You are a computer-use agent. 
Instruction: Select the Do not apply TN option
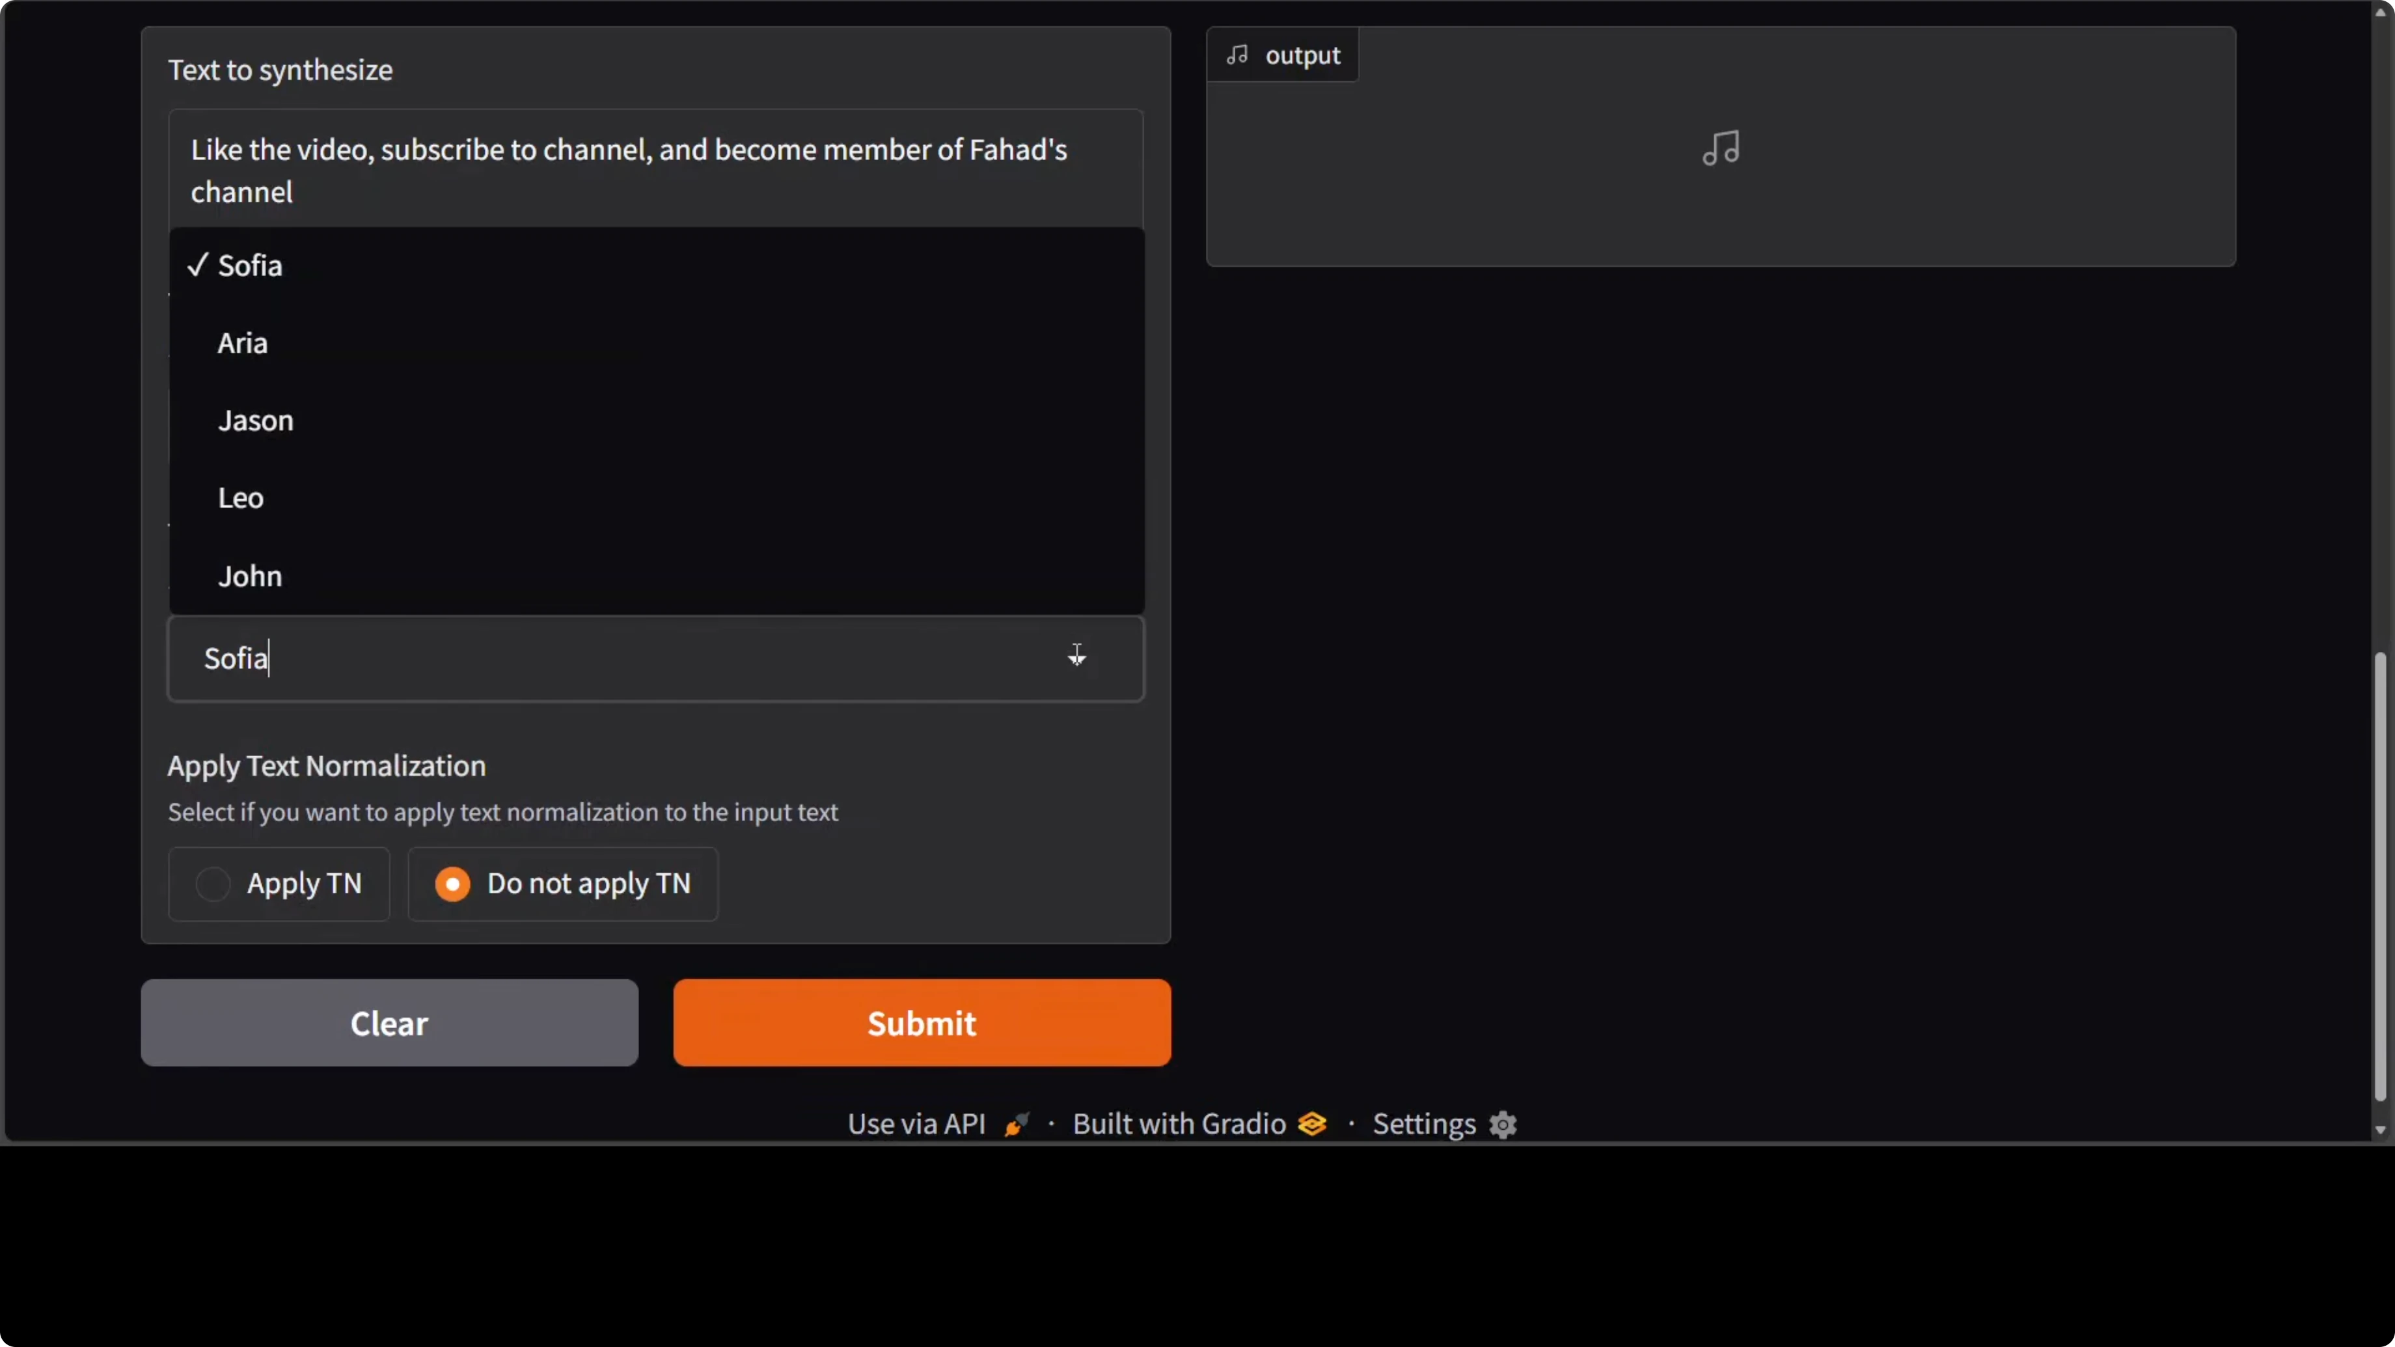pos(453,883)
